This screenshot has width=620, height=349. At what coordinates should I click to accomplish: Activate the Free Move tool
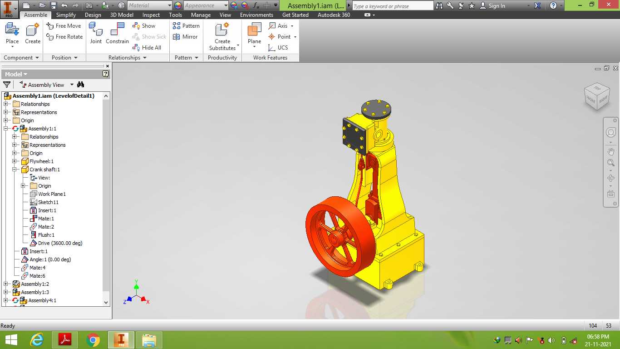(x=64, y=26)
